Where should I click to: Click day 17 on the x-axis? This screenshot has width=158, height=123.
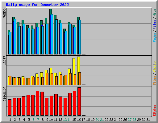[83, 120]
